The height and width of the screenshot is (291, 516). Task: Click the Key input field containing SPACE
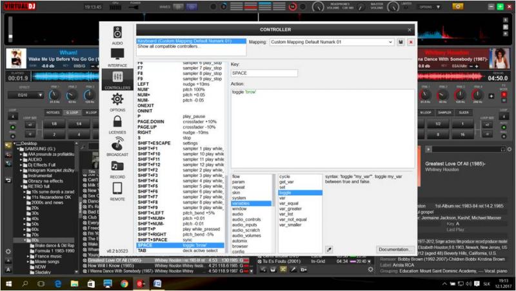pyautogui.click(x=264, y=73)
